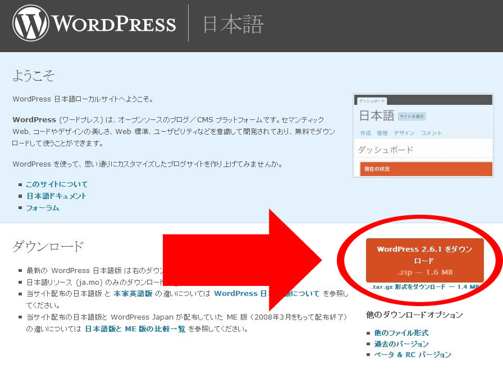
Task: Open the このサイトについて link
Action: (x=57, y=184)
